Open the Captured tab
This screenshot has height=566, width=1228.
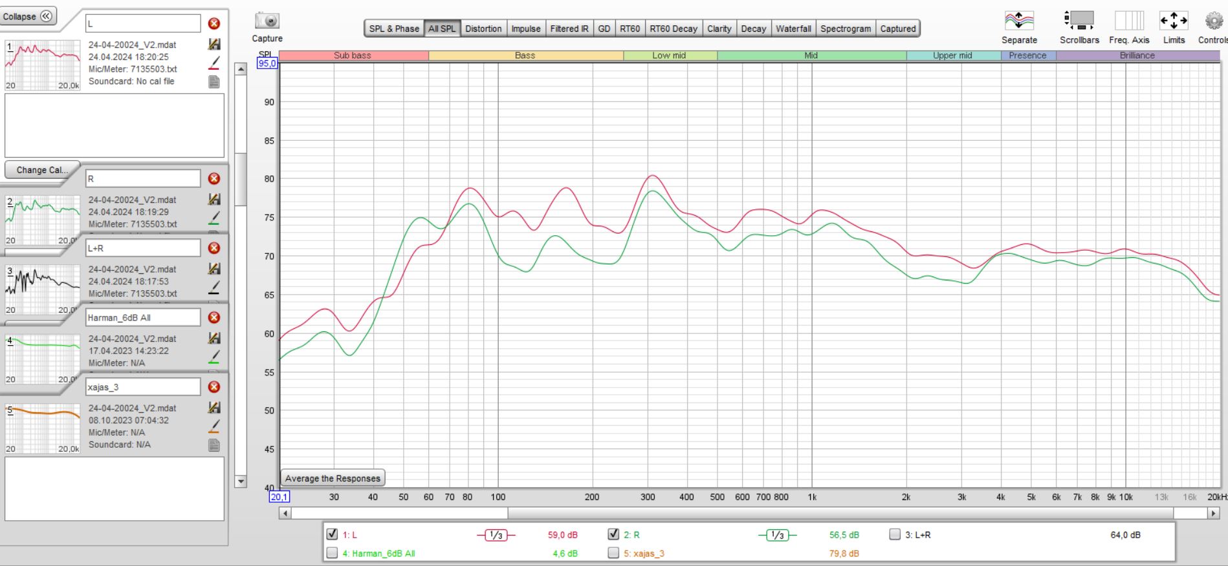click(x=898, y=28)
